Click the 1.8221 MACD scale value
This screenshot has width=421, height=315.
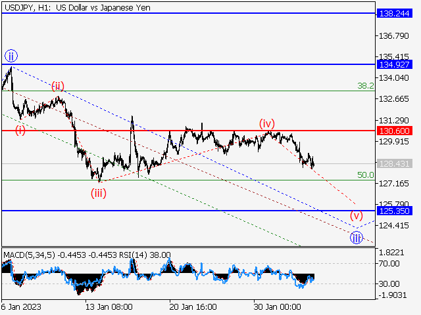pyautogui.click(x=391, y=252)
